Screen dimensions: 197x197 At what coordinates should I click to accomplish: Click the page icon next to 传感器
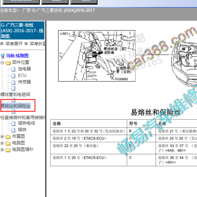13,82
